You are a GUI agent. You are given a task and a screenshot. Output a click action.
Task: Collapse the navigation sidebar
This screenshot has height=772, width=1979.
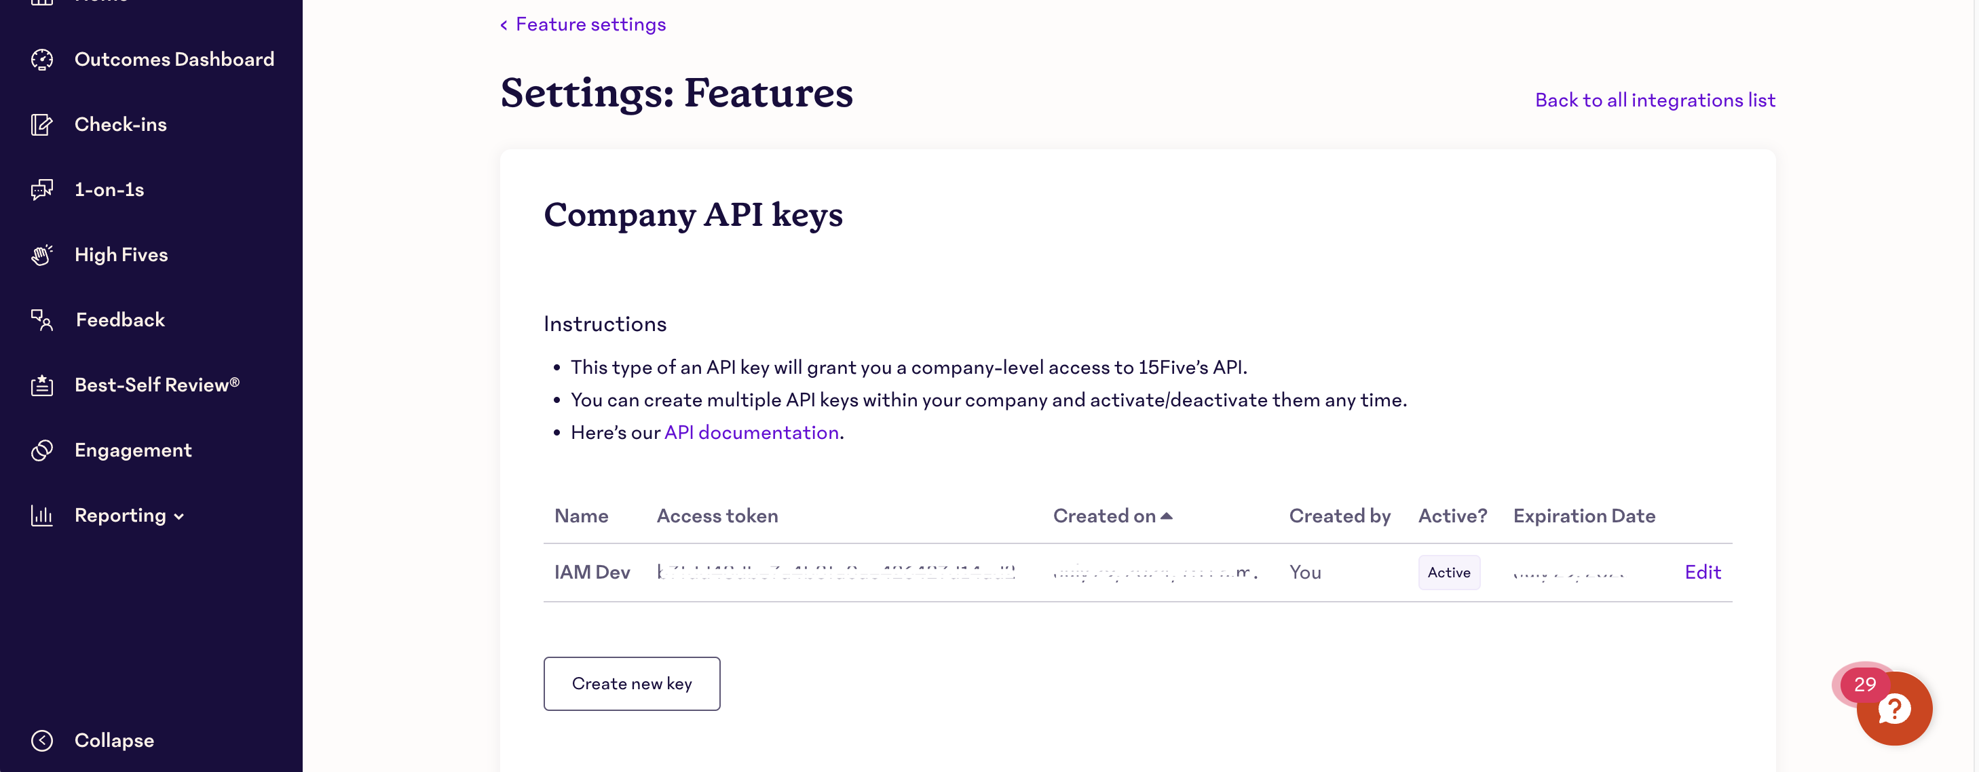[114, 739]
